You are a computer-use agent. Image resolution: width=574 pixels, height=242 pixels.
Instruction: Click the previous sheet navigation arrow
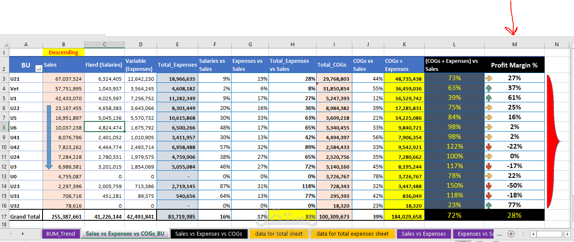coord(11,234)
